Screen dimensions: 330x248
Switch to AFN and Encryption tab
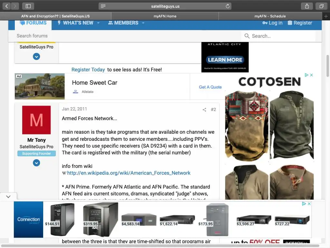click(55, 16)
